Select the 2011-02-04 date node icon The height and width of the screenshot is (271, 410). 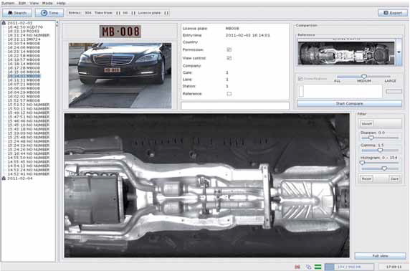click(x=4, y=178)
